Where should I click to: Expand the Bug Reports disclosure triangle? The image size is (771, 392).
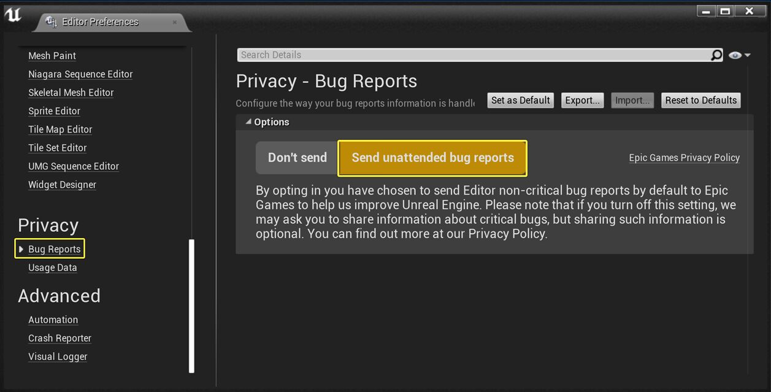20,249
